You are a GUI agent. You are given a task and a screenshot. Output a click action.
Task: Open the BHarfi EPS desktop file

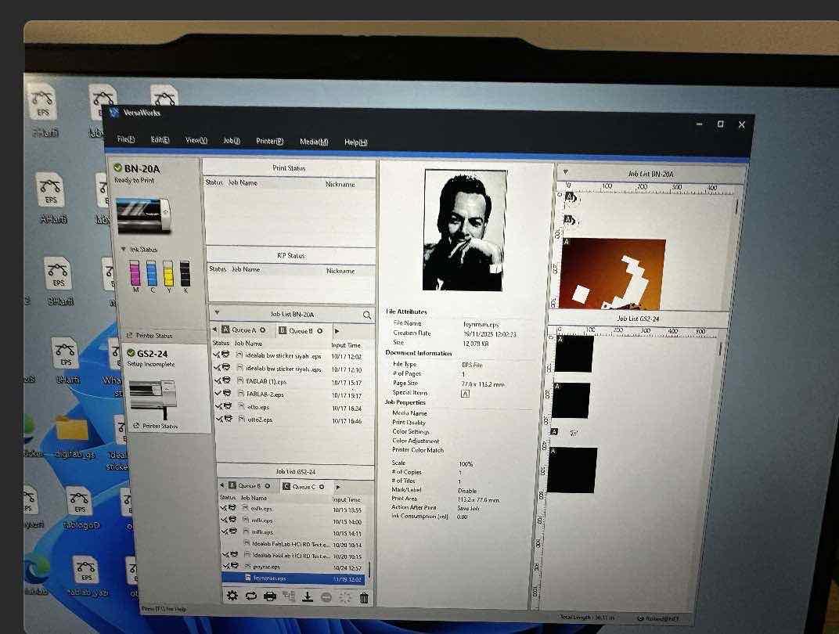coord(59,282)
